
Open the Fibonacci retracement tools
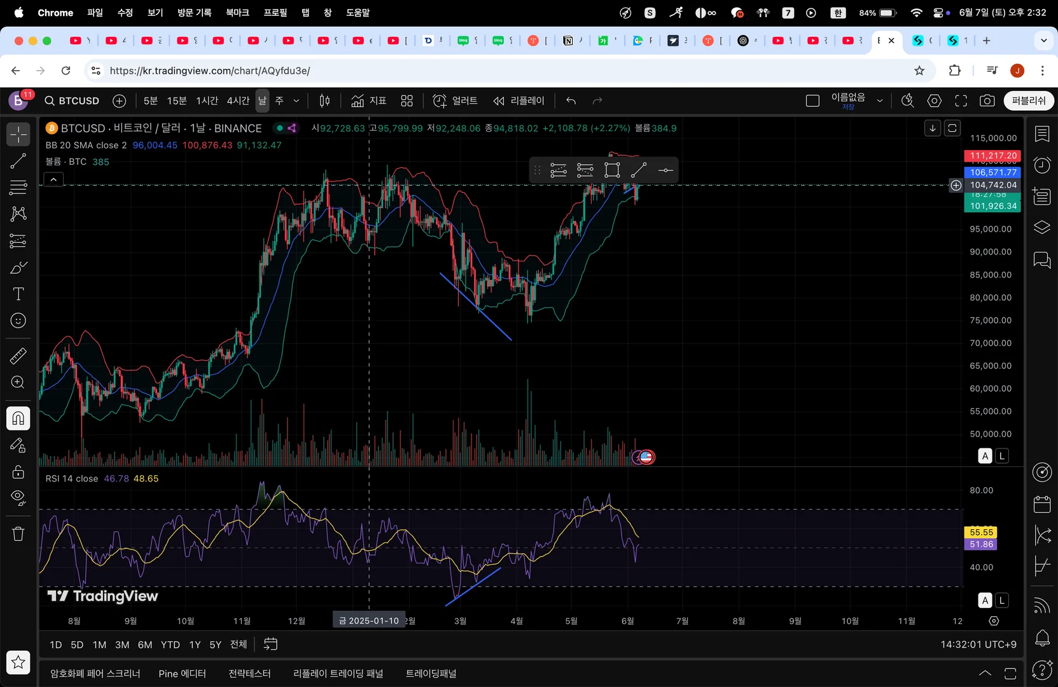(18, 188)
